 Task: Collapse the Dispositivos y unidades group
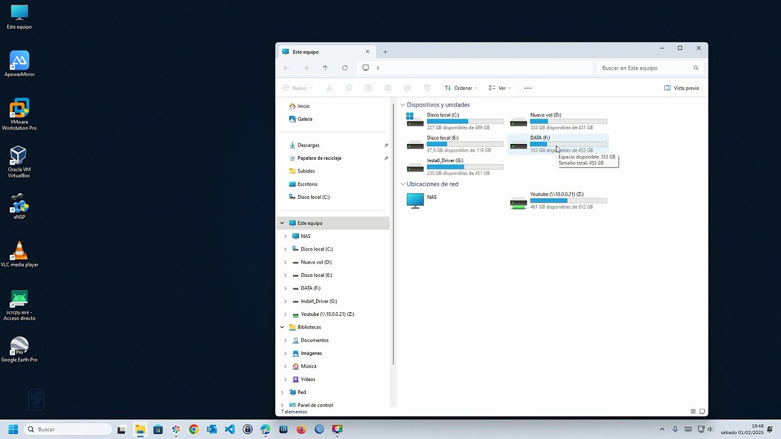click(403, 105)
